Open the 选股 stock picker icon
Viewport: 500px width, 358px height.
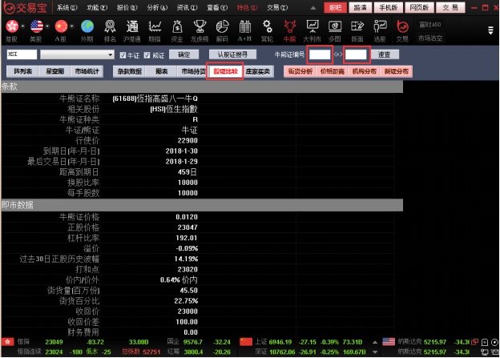(x=380, y=27)
